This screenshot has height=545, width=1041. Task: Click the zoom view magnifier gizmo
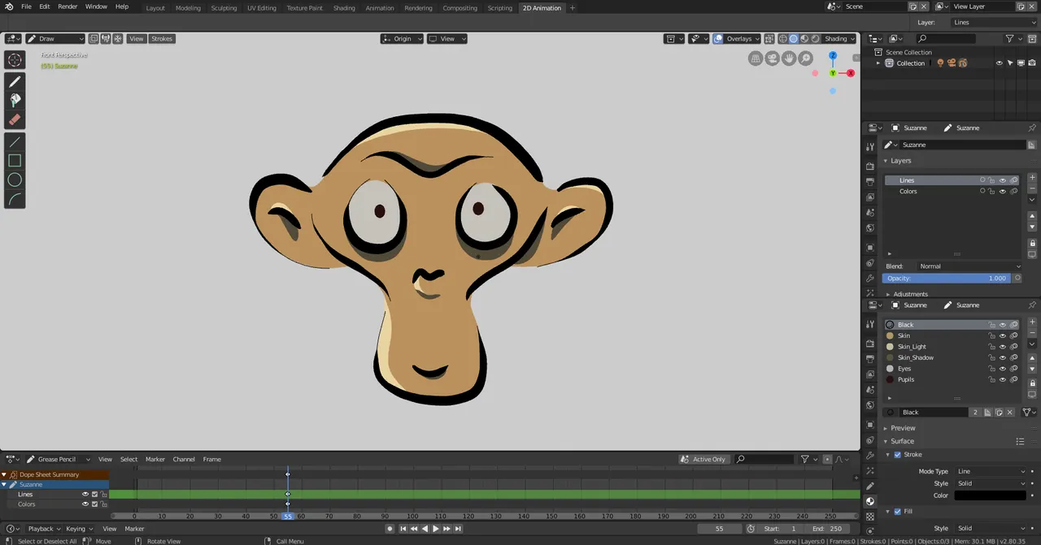point(805,58)
